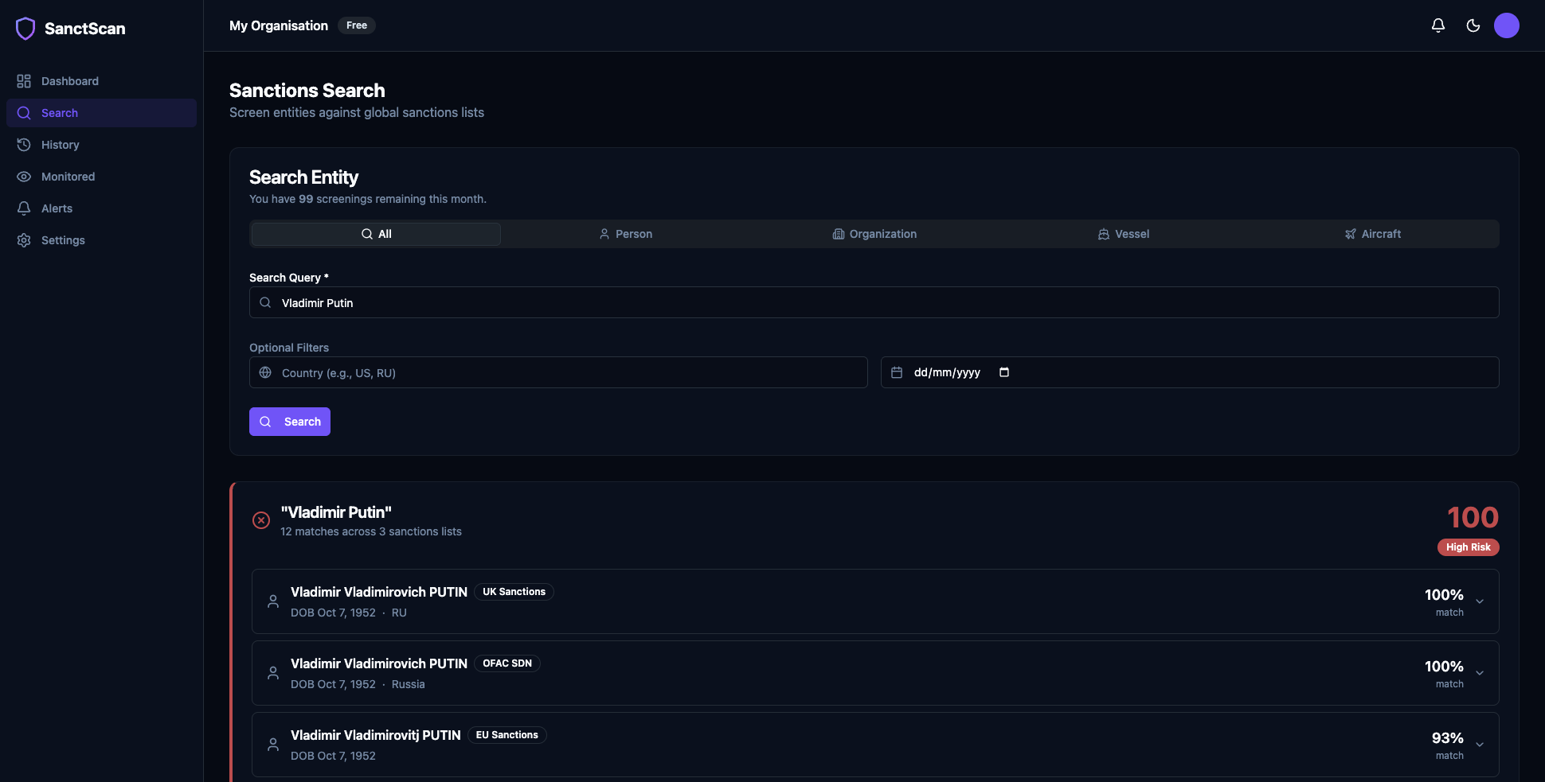Image resolution: width=1545 pixels, height=782 pixels.
Task: Open the History page
Action: [x=101, y=145]
